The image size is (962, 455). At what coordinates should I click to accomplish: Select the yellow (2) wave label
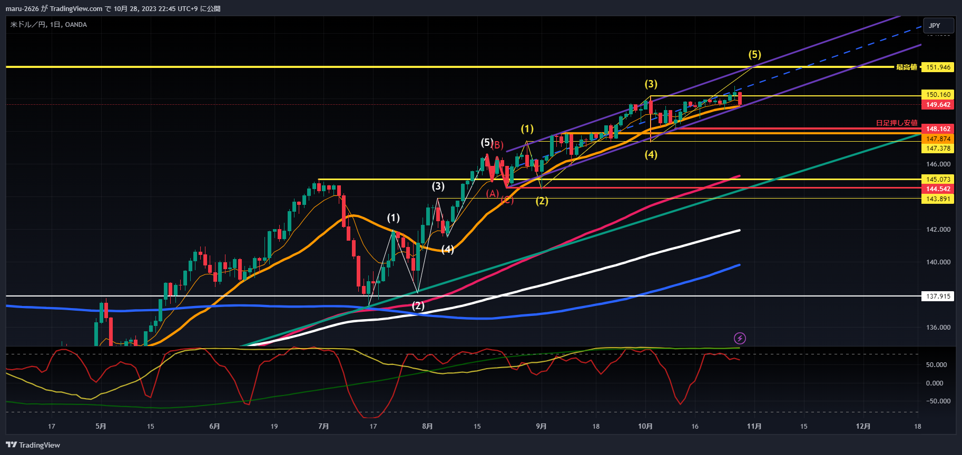[542, 201]
